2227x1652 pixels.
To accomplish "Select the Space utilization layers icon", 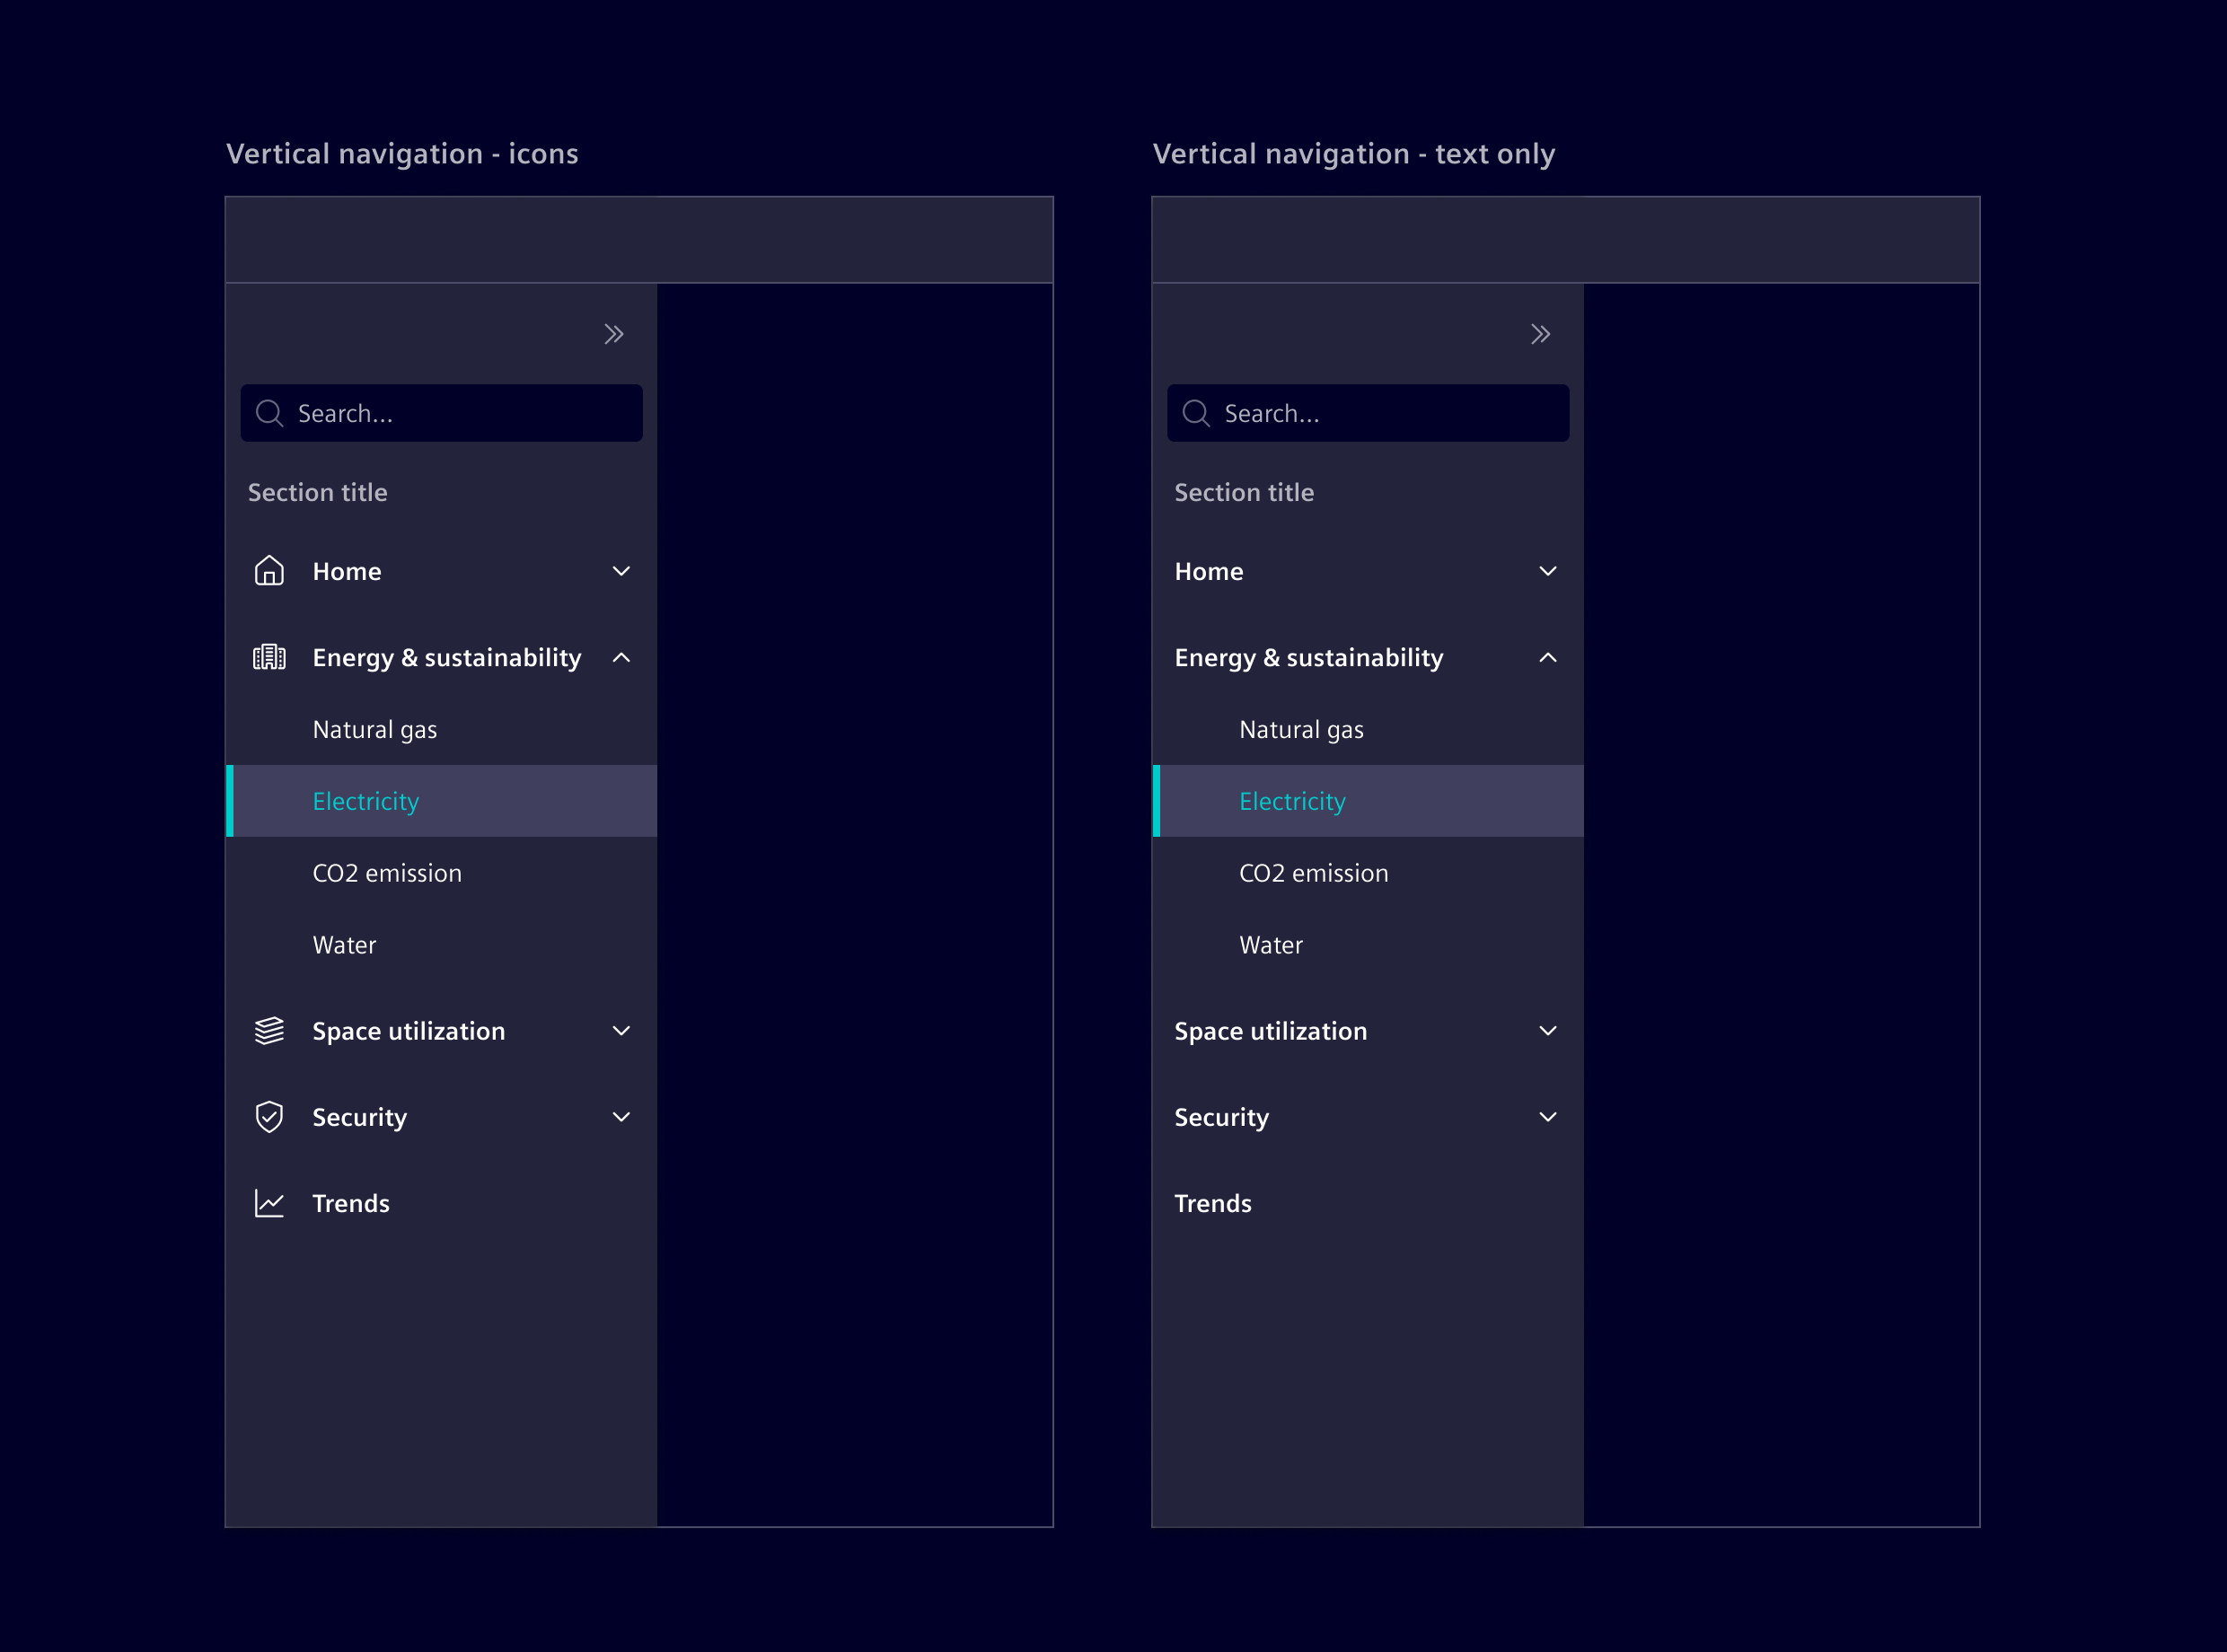I will tap(269, 1030).
